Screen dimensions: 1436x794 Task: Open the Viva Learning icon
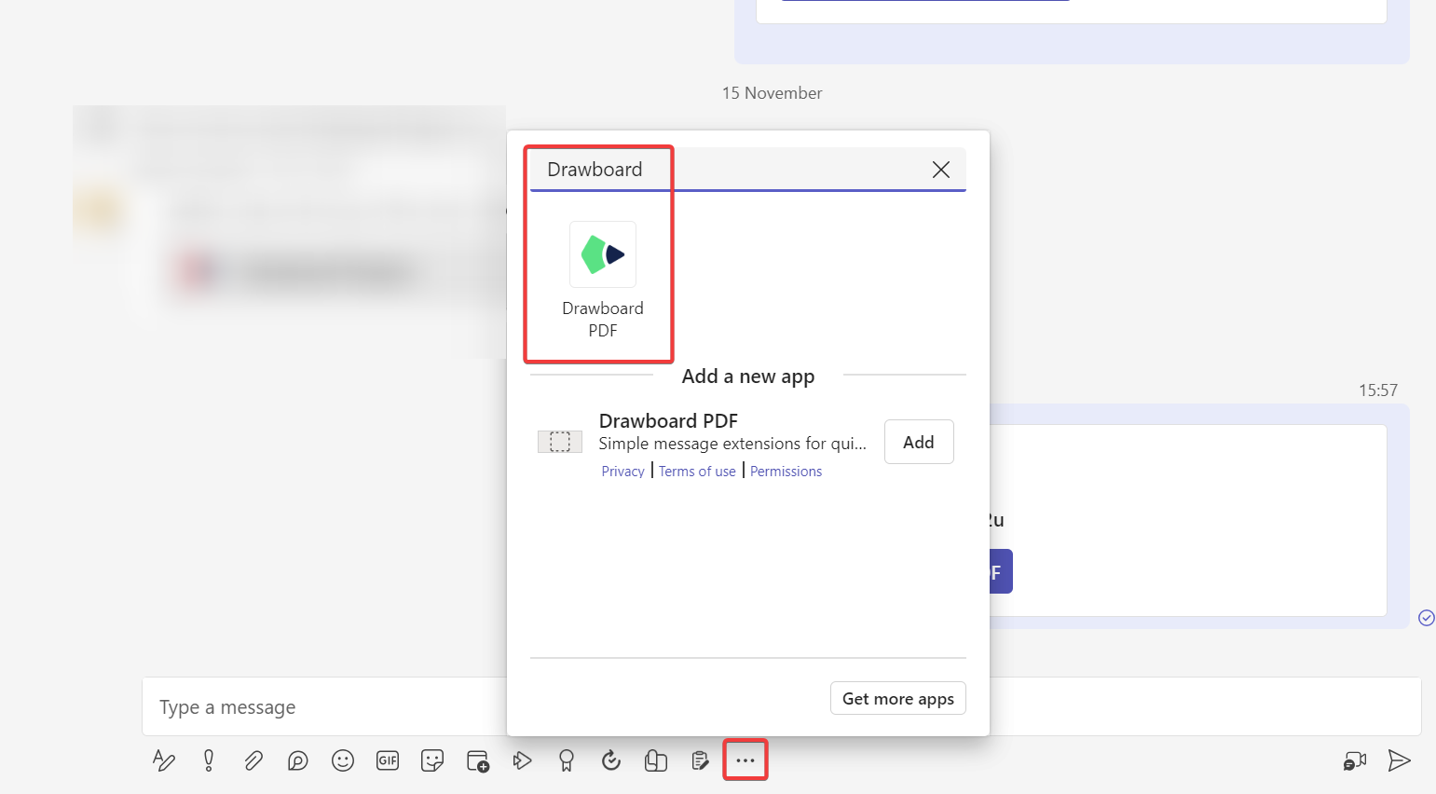pos(656,760)
